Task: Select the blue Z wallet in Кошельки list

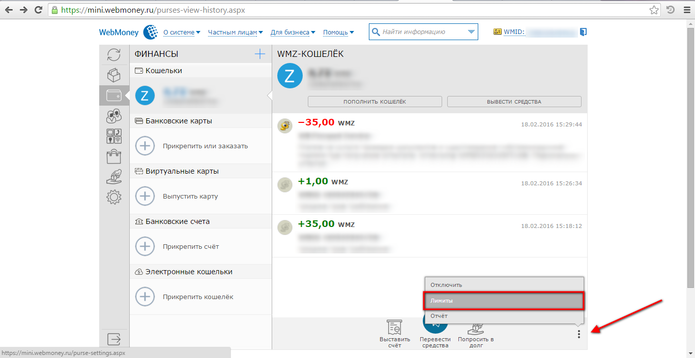Action: click(x=145, y=95)
